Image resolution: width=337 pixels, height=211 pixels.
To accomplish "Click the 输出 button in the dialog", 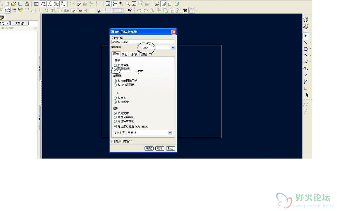I will point(171,148).
